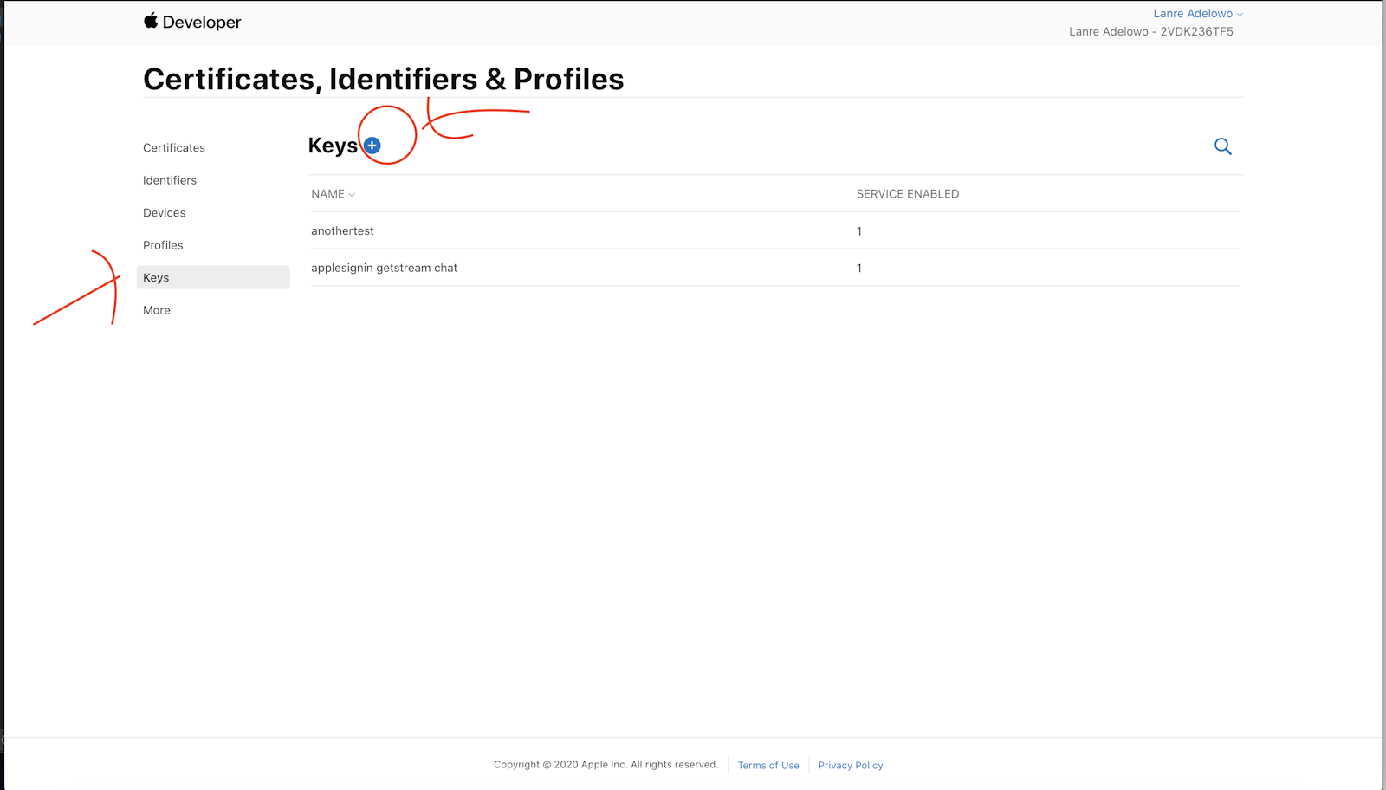Open the Privacy Policy page
Screen dimensions: 1386x790
coord(850,765)
